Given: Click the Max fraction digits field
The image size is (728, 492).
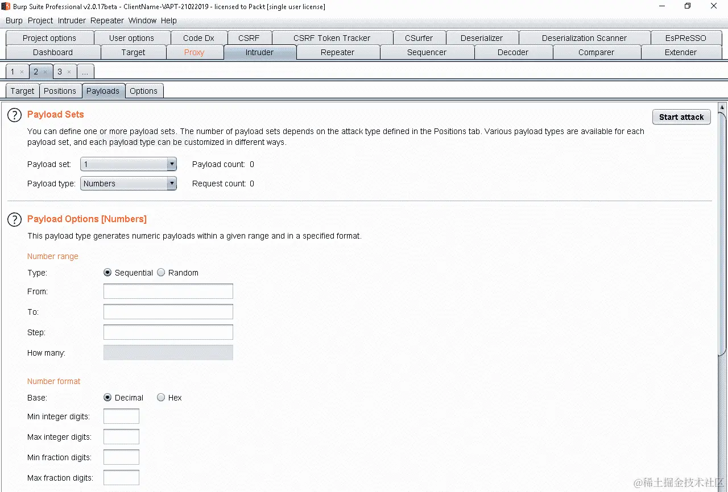Looking at the screenshot, I should pos(121,478).
